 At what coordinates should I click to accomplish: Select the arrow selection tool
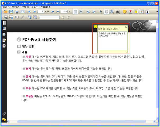101,12
